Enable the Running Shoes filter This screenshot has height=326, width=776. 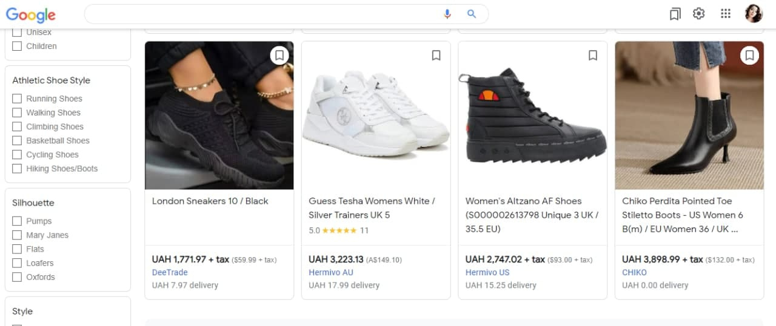point(17,99)
